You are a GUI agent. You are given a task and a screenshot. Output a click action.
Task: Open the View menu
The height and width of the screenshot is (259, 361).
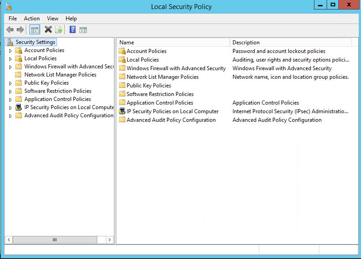[x=52, y=19]
